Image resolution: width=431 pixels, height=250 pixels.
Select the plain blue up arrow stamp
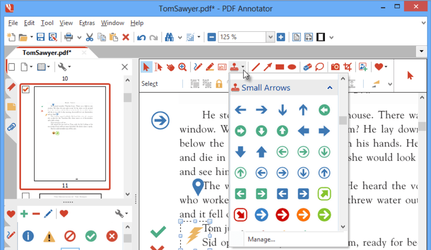coord(303,110)
